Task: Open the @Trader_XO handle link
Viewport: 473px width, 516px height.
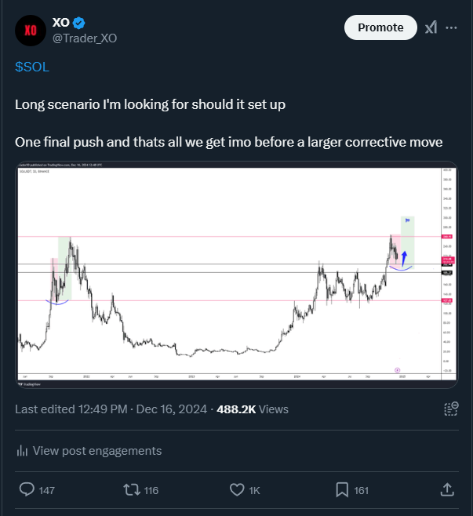Action: 85,38
